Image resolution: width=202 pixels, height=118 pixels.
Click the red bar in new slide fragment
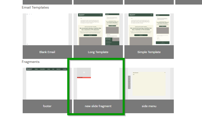84,77
